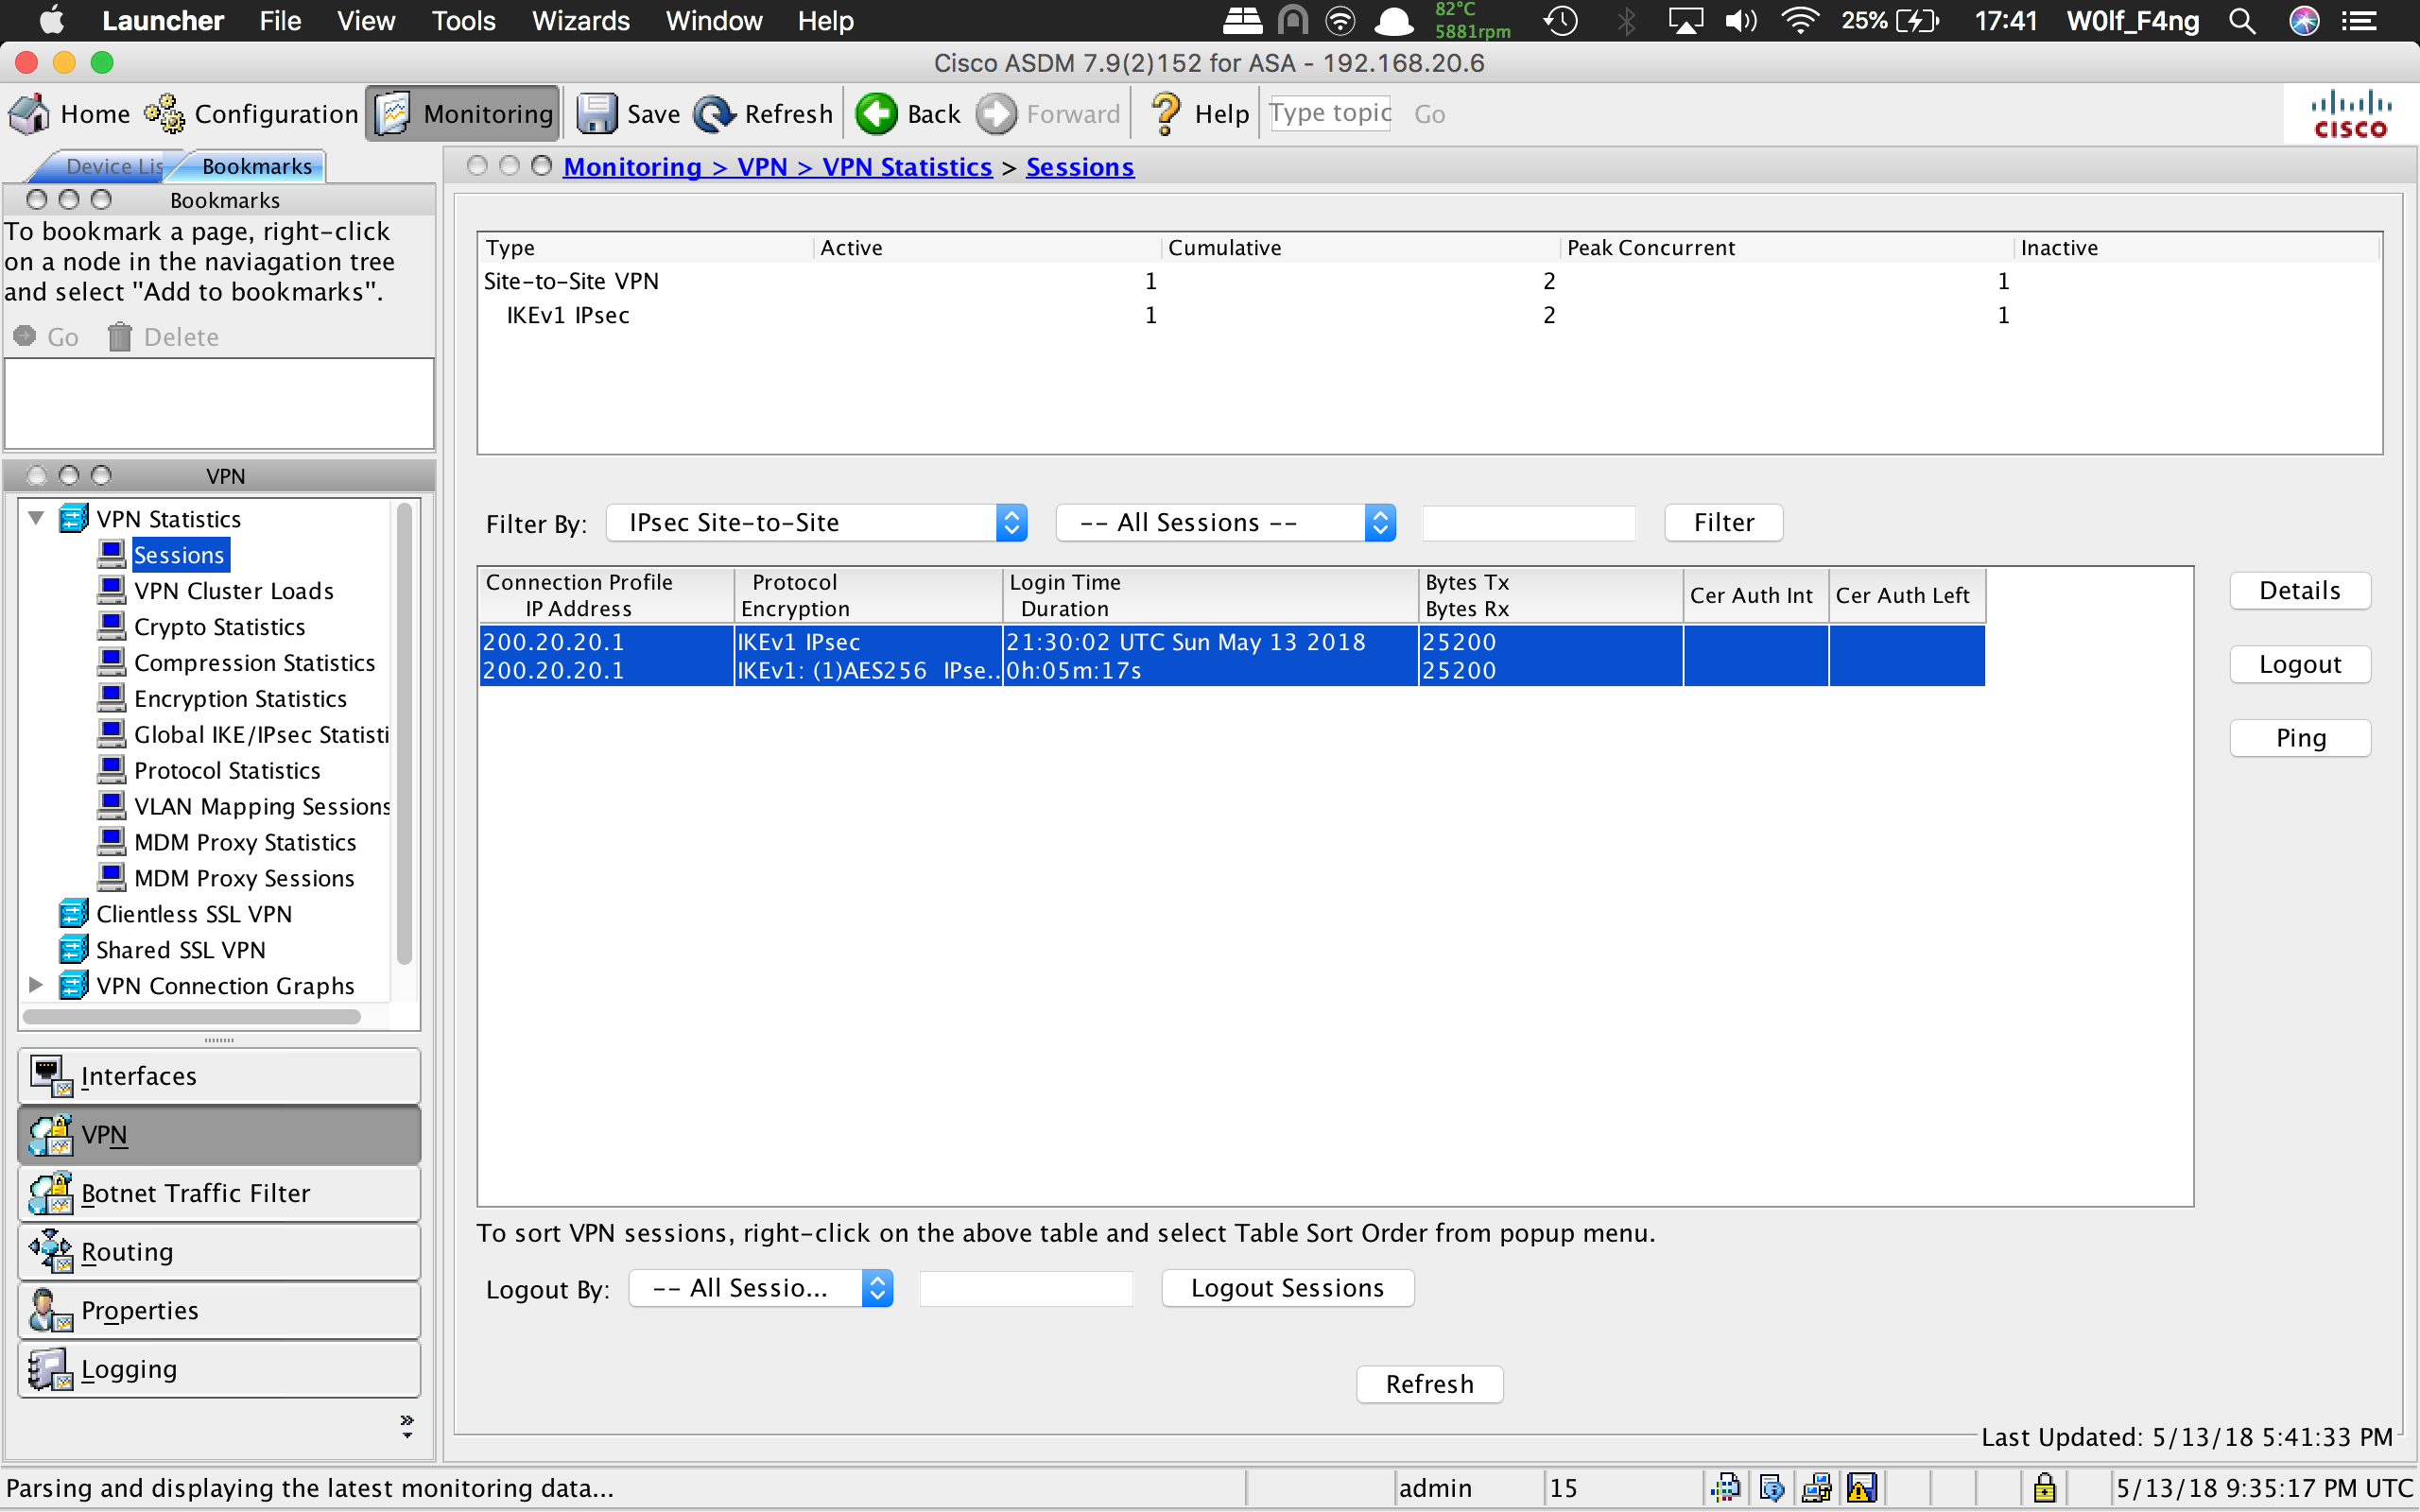Expand the VPN Connection Graphs node
This screenshot has height=1512, width=2420.
[36, 985]
